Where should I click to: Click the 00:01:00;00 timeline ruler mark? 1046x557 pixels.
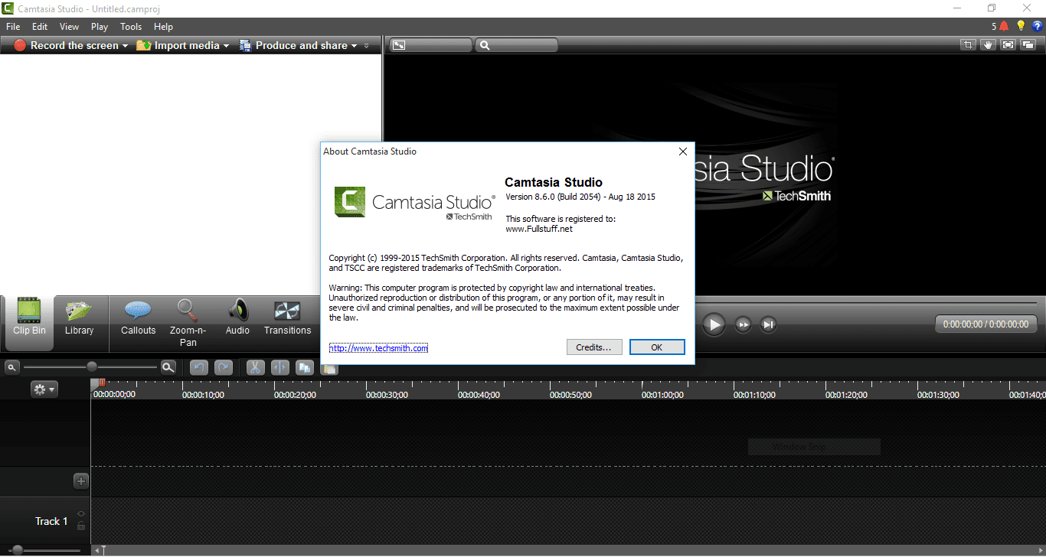pos(662,395)
